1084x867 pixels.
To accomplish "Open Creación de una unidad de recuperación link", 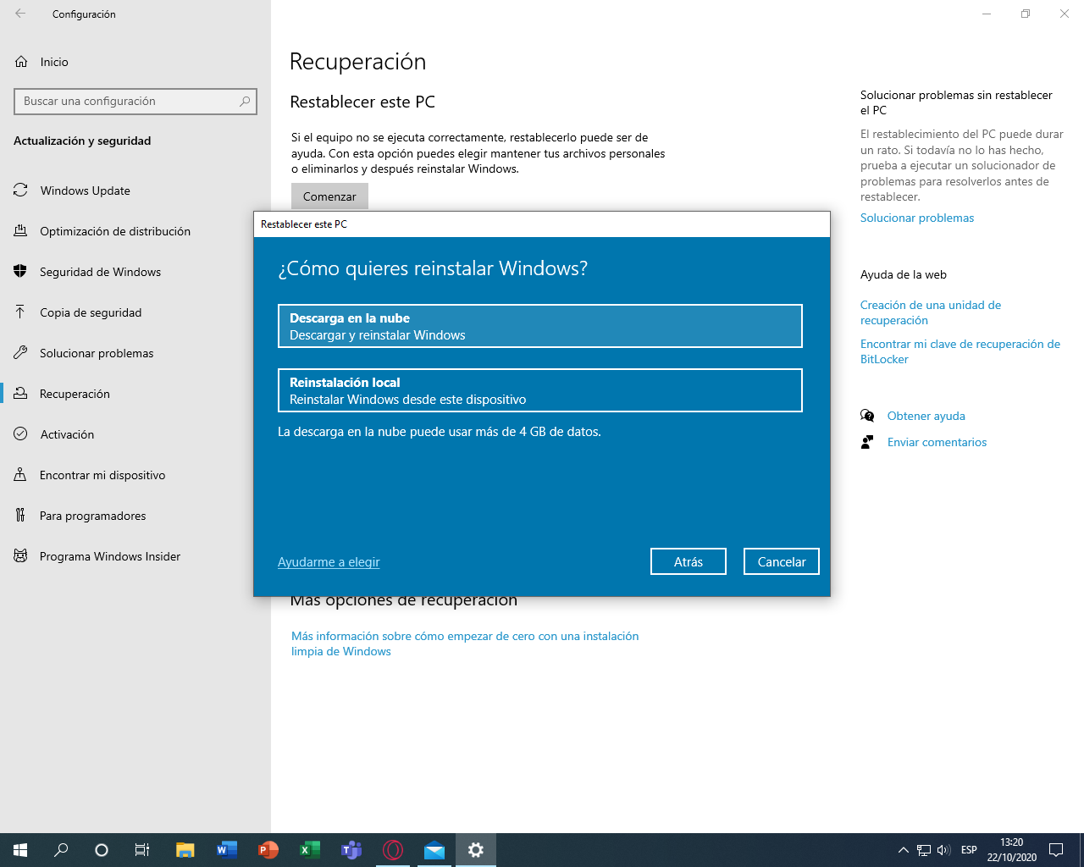I will click(931, 312).
